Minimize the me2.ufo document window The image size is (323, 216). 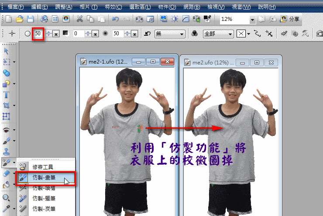(x=242, y=62)
